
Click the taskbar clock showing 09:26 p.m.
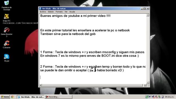[169, 97]
